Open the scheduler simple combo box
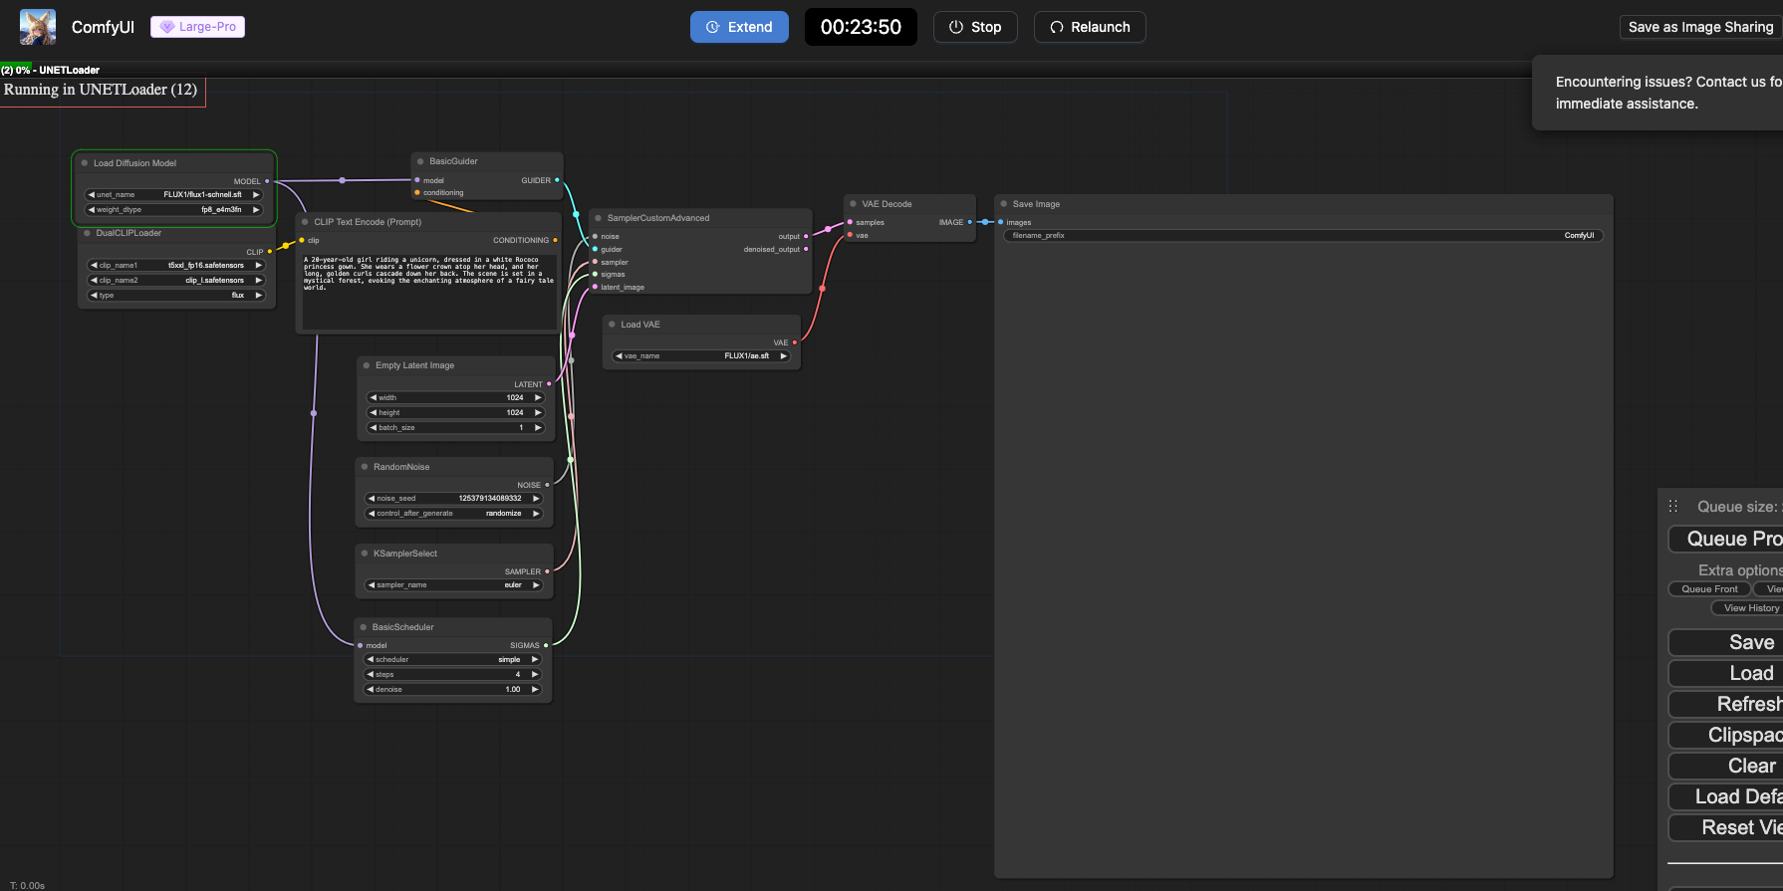The height and width of the screenshot is (891, 1783). pos(453,660)
